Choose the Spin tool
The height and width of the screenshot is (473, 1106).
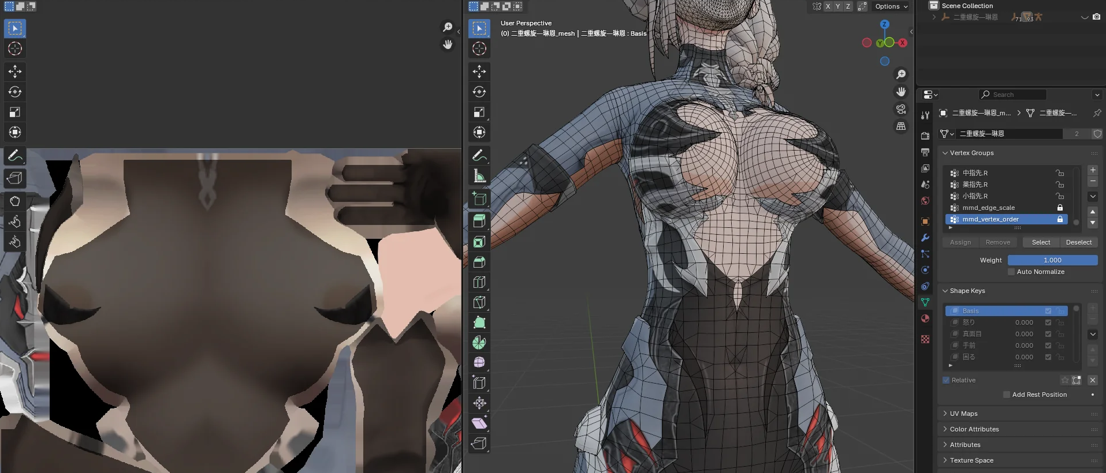[x=479, y=343]
